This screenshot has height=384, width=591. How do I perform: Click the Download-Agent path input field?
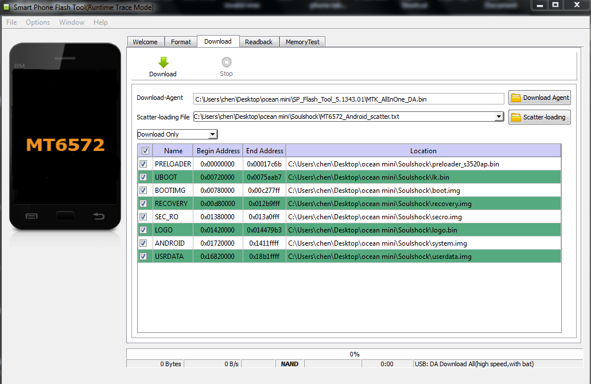349,99
